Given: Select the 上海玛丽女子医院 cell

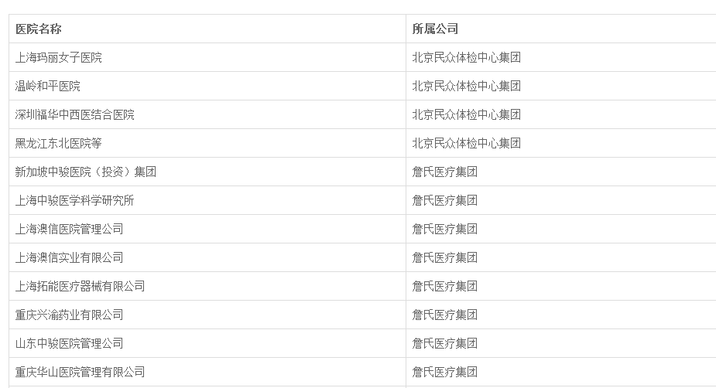Looking at the screenshot, I should coord(59,57).
